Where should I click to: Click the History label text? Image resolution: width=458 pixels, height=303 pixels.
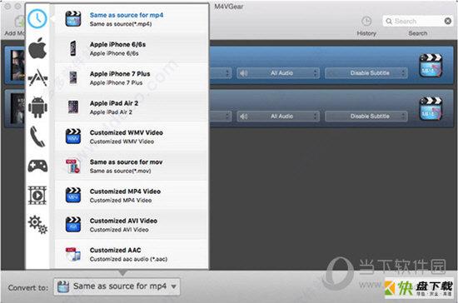(x=366, y=33)
